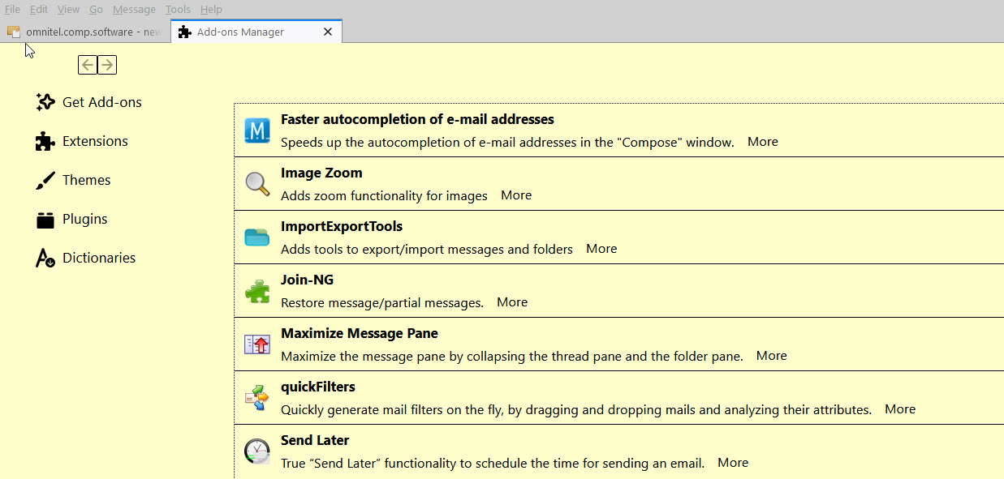This screenshot has height=479, width=1004.
Task: Click the Maximize Message Pane icon
Action: (257, 344)
